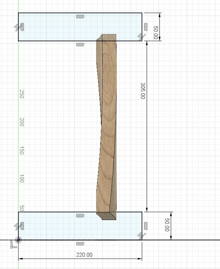Select the 220.00 width dimension
The height and width of the screenshot is (269, 220).
click(x=84, y=255)
